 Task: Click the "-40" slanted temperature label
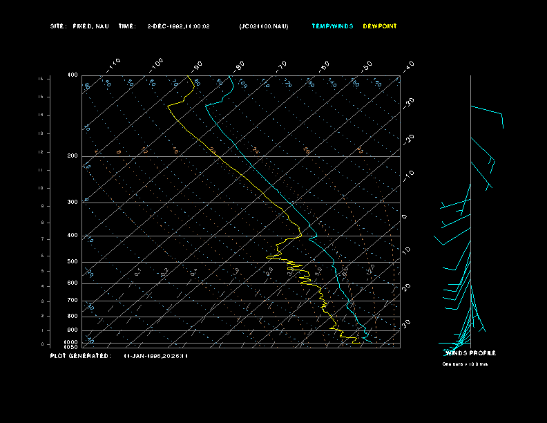[408, 66]
